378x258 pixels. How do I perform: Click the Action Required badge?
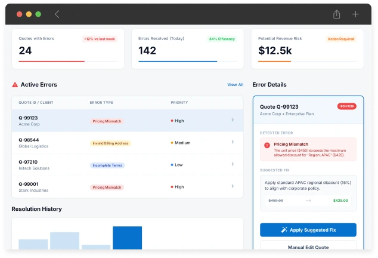[x=341, y=39]
